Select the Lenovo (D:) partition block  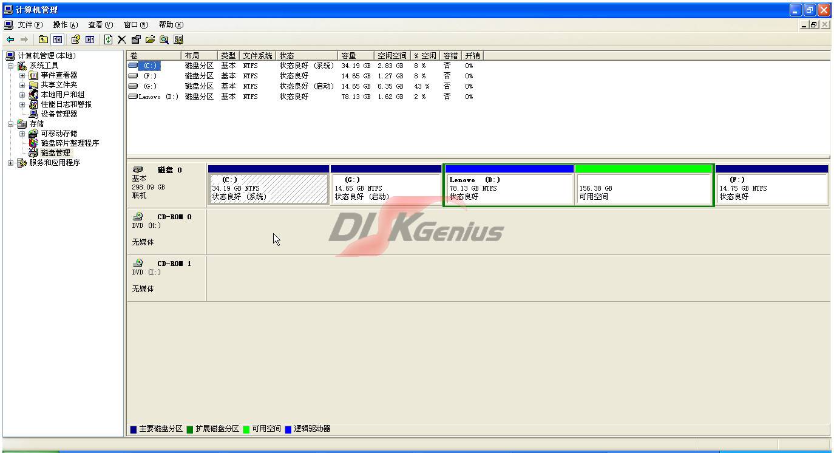point(509,189)
